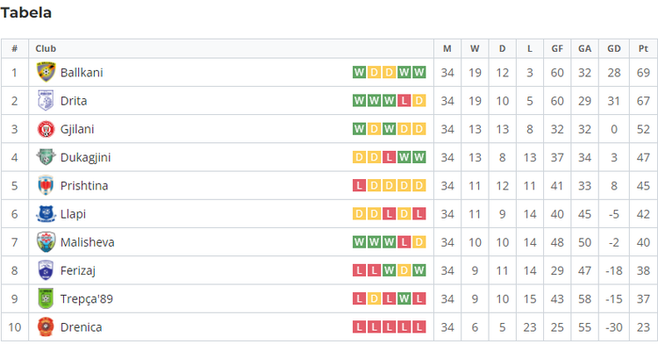
Task: Click Trepça'89's green W form badge
Action: point(404,298)
